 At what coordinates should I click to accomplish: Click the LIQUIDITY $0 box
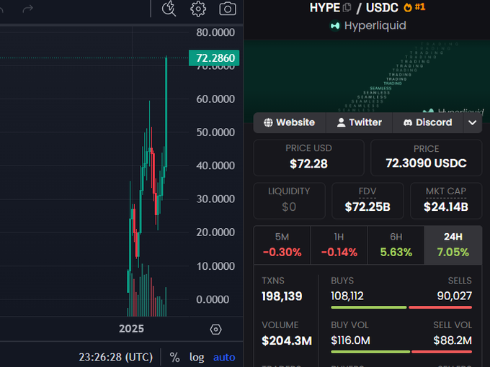289,201
